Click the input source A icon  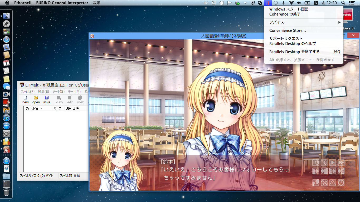(x=316, y=3)
